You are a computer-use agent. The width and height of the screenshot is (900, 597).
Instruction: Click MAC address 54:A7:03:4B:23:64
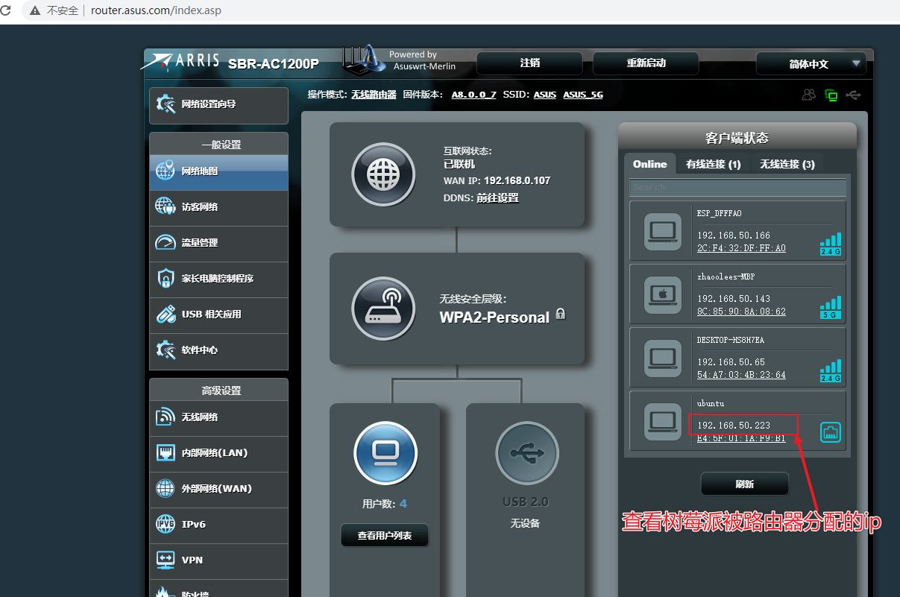point(741,375)
